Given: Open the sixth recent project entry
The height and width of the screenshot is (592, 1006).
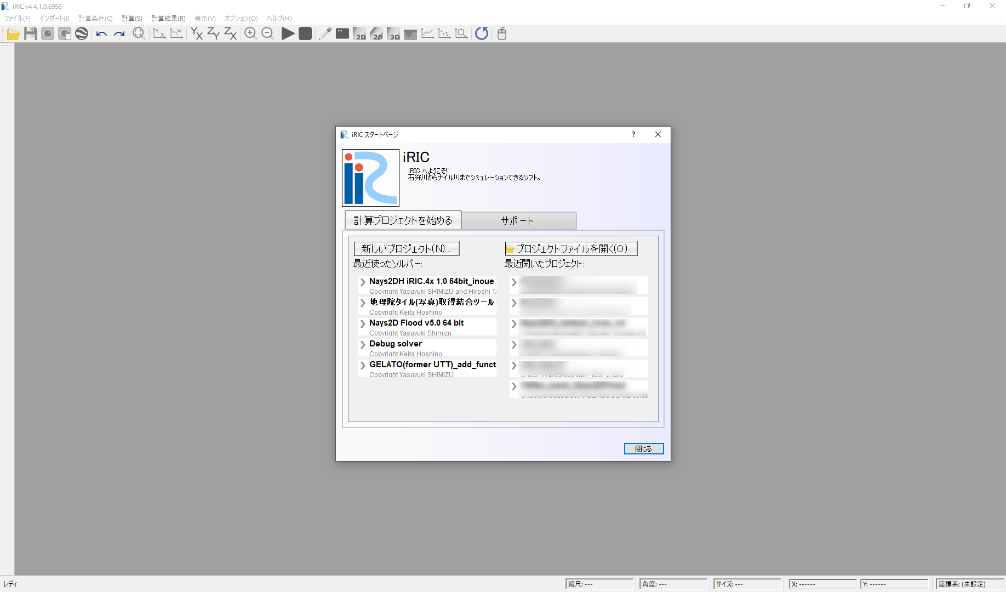Looking at the screenshot, I should [x=579, y=389].
